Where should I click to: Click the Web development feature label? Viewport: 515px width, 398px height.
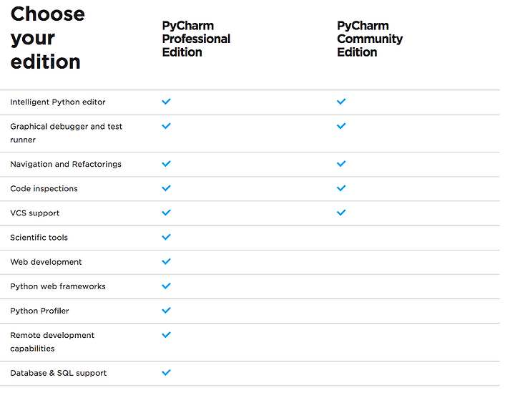click(x=46, y=262)
